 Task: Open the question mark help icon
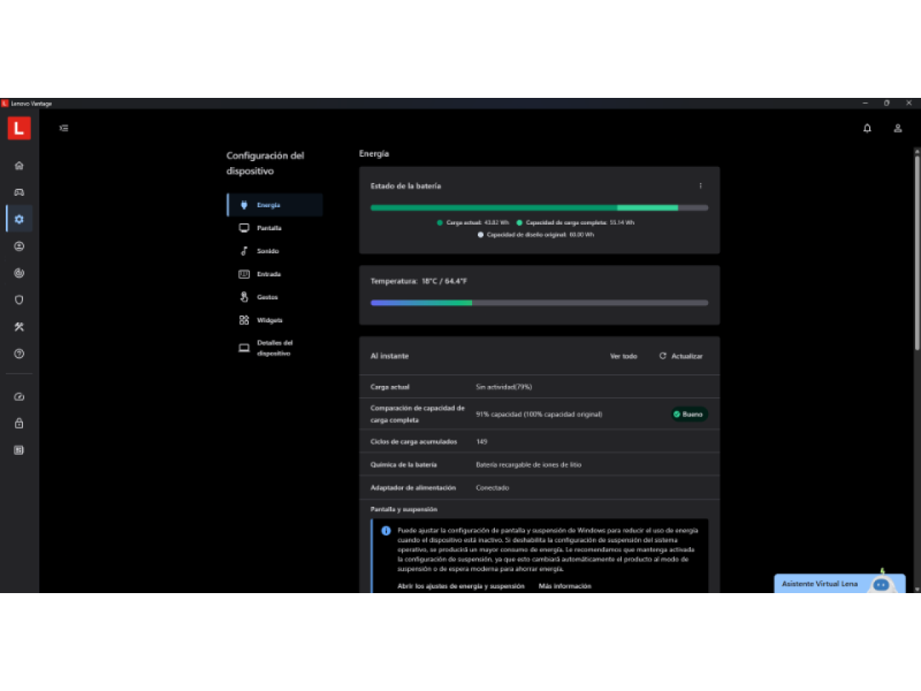19,354
